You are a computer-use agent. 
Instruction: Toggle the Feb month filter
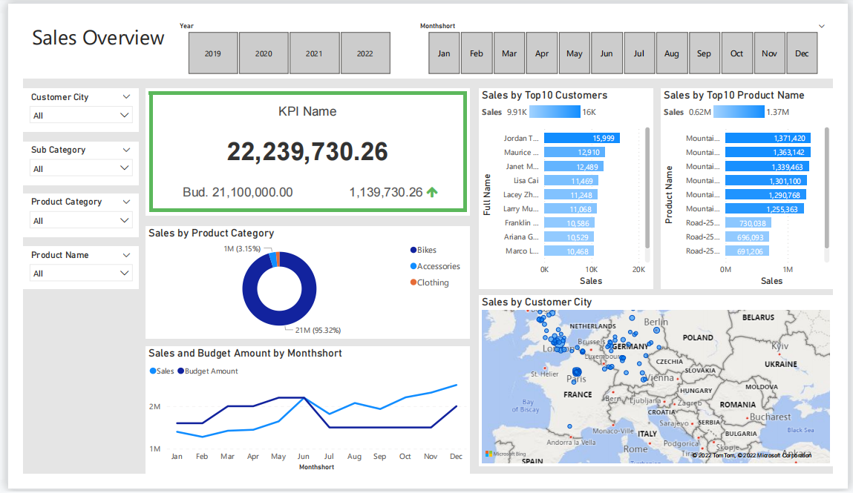477,53
